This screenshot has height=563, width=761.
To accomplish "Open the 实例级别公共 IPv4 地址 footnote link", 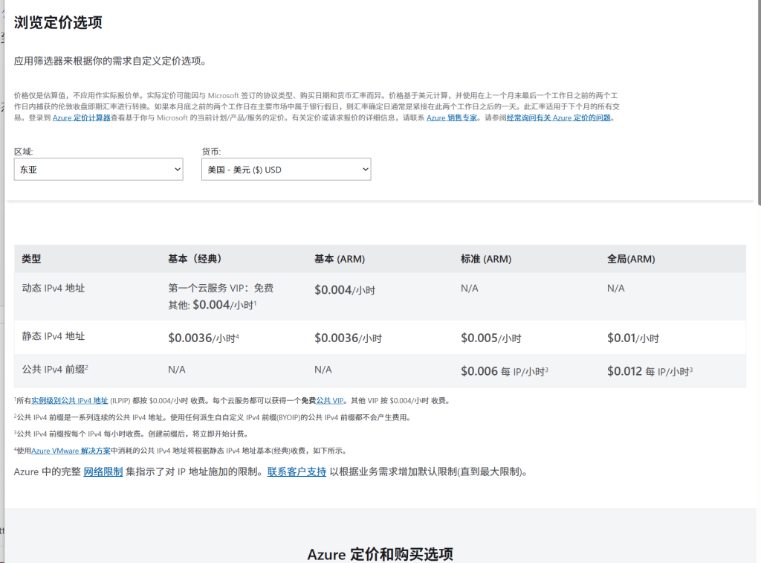I will click(69, 401).
